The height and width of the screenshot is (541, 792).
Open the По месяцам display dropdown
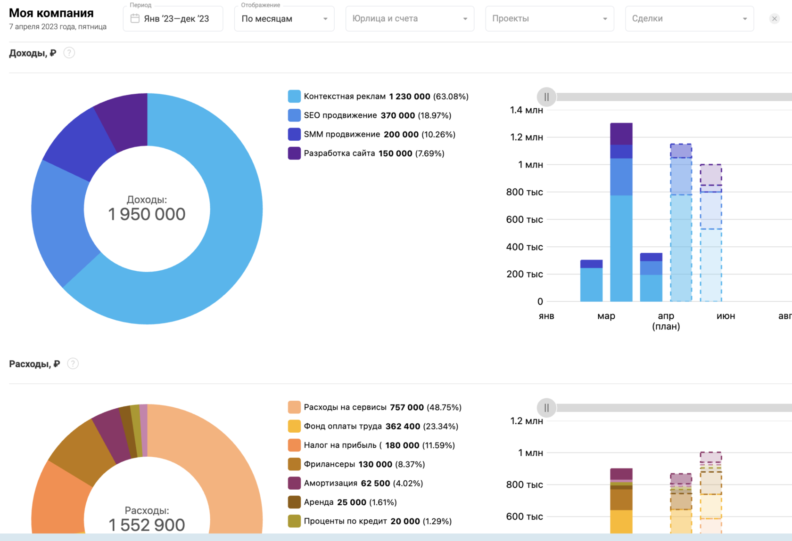tap(284, 19)
